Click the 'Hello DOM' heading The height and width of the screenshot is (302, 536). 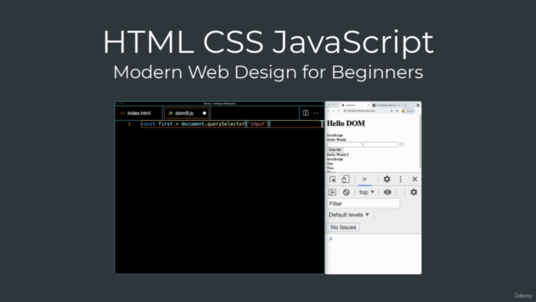[346, 123]
